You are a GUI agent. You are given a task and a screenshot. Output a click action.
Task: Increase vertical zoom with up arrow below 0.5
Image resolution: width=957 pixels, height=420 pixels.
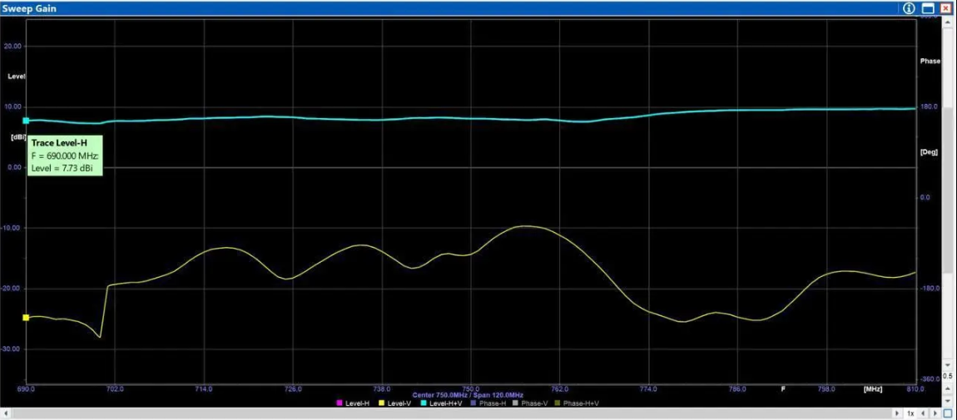point(948,388)
